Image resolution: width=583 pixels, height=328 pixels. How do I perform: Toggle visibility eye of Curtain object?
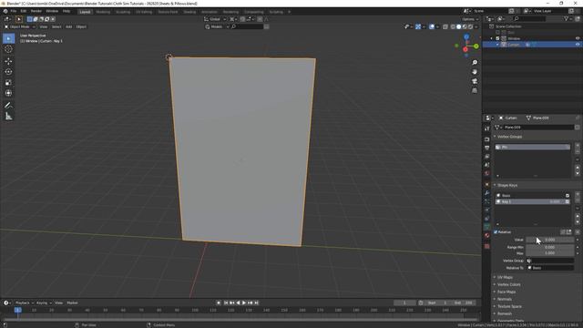click(x=578, y=45)
